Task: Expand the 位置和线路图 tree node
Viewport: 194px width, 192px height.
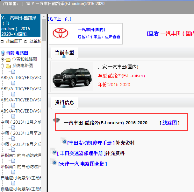Action: [2, 60]
